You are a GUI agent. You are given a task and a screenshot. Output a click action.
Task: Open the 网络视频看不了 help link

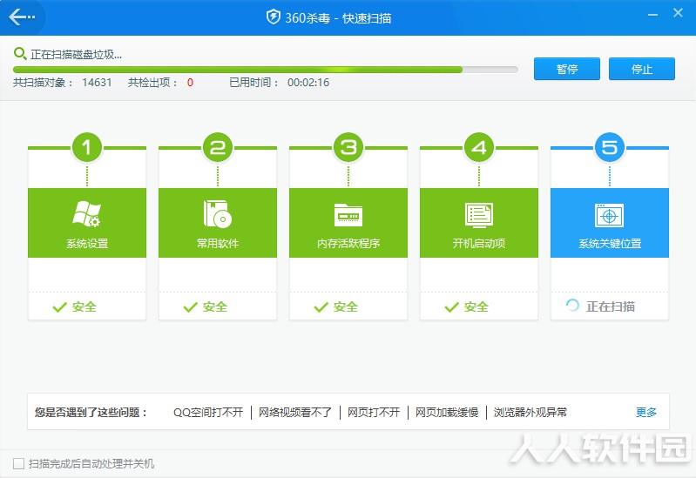(x=295, y=413)
